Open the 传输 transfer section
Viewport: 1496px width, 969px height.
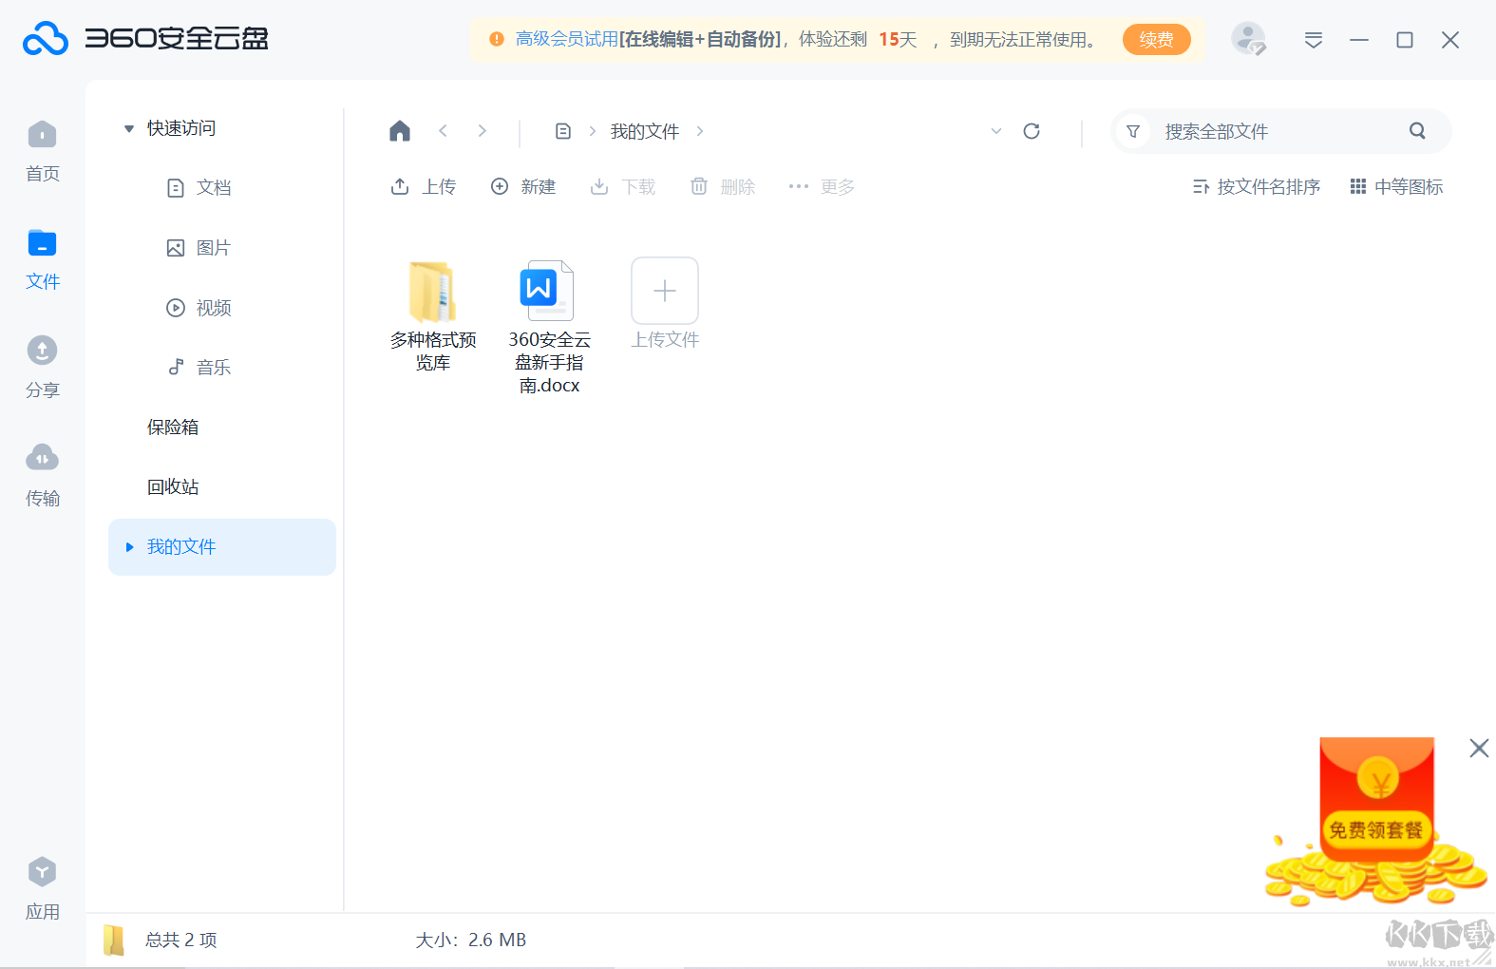42,476
